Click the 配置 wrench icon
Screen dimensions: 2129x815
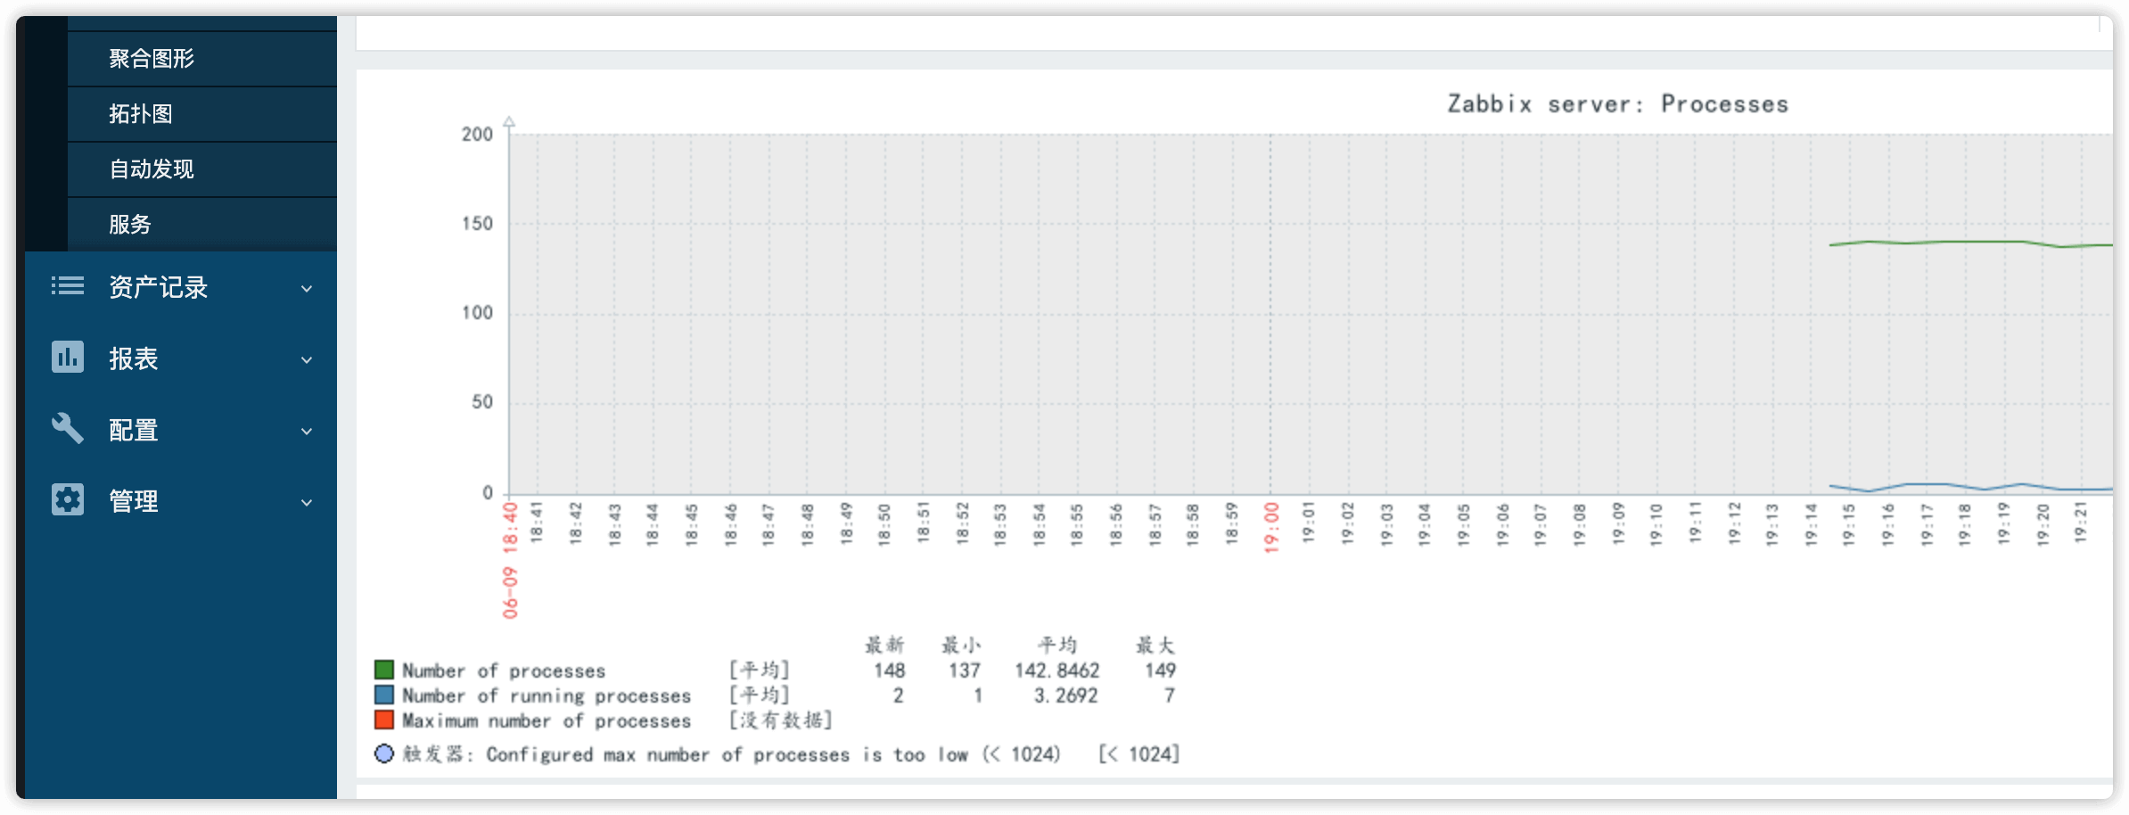tap(68, 429)
